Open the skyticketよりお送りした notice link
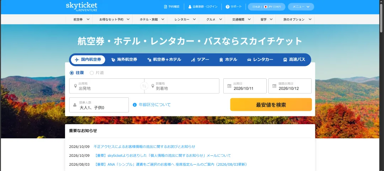384x171 pixels. coord(162,156)
